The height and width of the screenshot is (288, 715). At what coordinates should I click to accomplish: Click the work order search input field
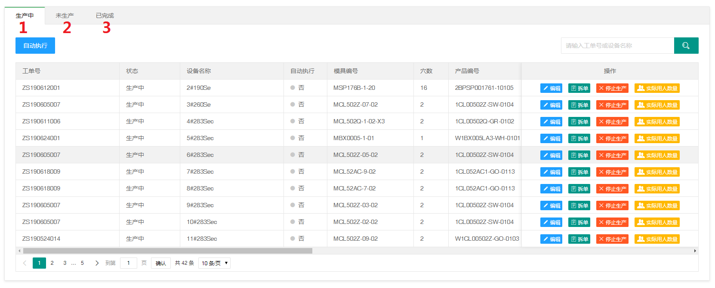click(x=617, y=46)
